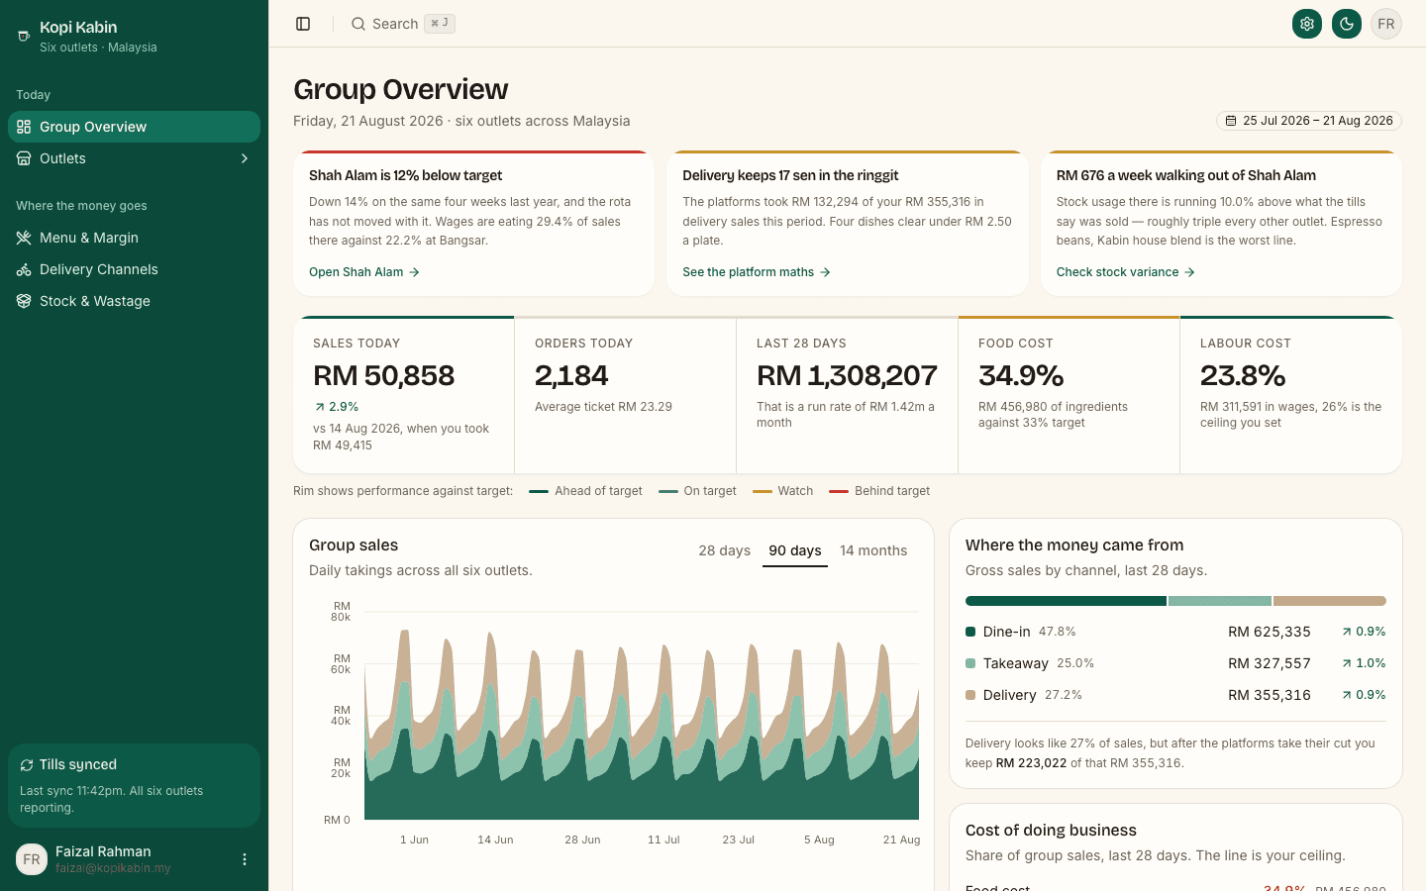Screen dimensions: 1426x891
Task: Click the Orders Today card
Action: (626, 395)
